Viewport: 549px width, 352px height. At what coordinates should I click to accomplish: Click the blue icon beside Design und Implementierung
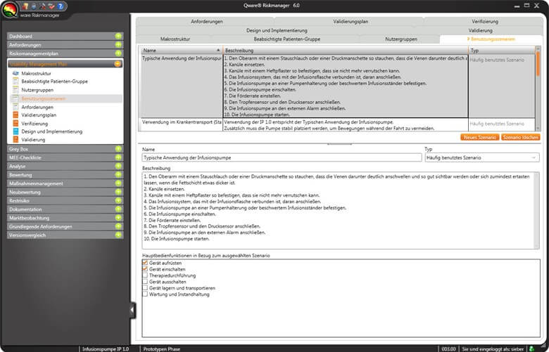point(15,131)
